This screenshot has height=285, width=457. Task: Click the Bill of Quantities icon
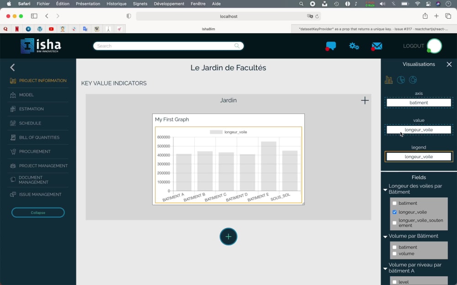tap(13, 137)
